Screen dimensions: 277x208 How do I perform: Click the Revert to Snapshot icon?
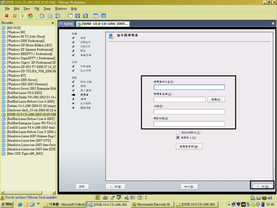pos(50,16)
